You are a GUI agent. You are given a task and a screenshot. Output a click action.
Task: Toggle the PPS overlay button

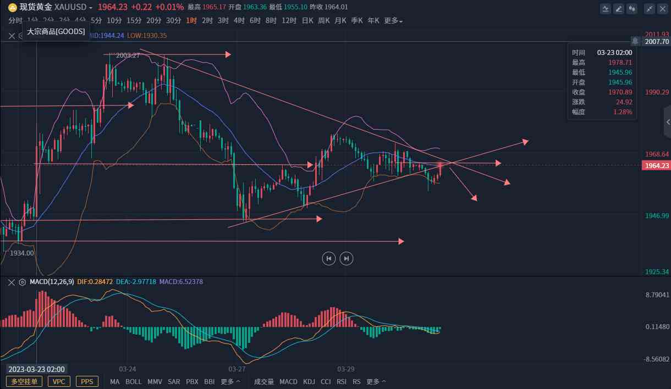[x=87, y=381]
